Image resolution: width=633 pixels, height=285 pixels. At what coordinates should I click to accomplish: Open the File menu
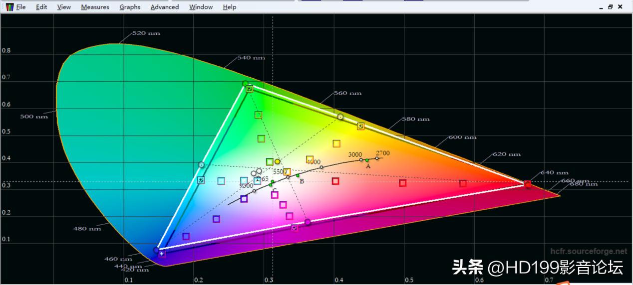tap(20, 7)
